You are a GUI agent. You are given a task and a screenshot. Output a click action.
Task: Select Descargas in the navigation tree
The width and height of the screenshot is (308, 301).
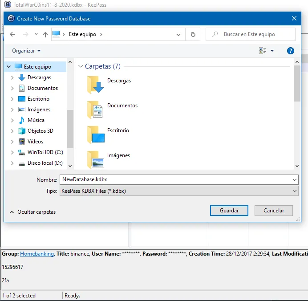[x=39, y=77]
